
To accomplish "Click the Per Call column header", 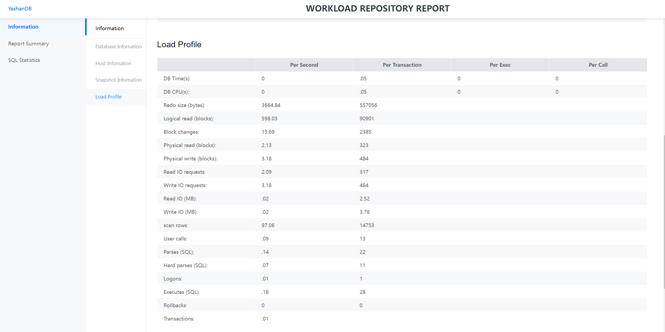I will (598, 65).
